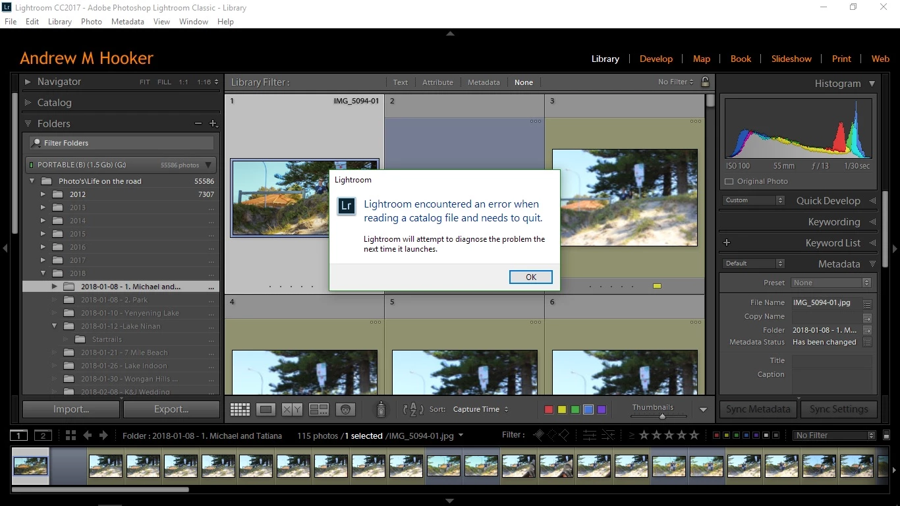Image resolution: width=900 pixels, height=506 pixels.
Task: Filter by flagged photos flag icon
Action: tap(539, 435)
